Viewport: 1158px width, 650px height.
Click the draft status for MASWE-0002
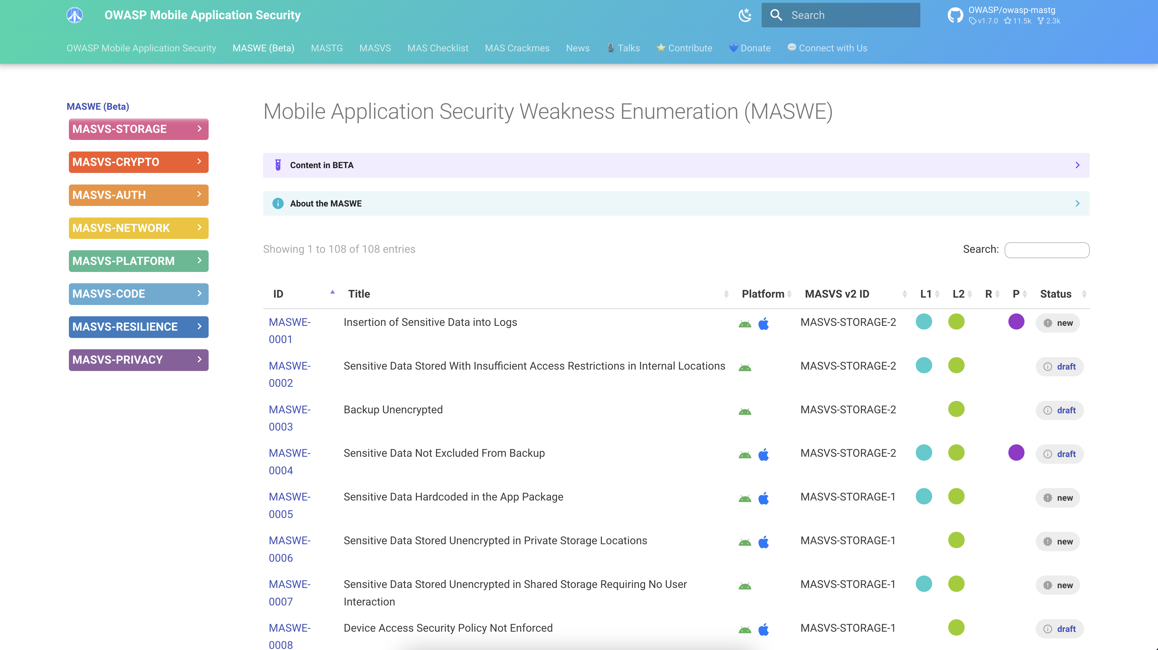(1059, 366)
